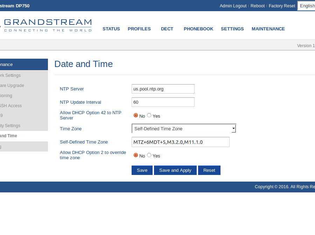
Task: Open the STATUS menu
Action: pyautogui.click(x=111, y=29)
